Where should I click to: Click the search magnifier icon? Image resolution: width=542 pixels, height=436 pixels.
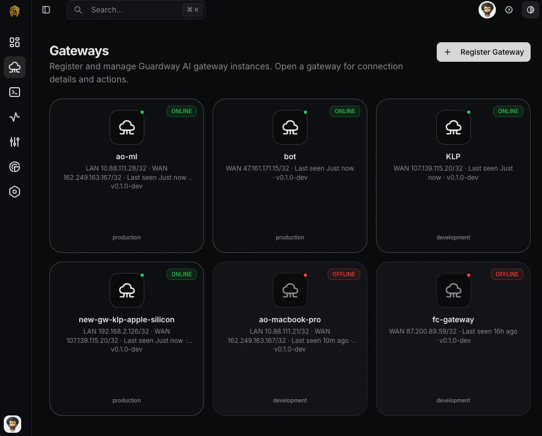(78, 10)
